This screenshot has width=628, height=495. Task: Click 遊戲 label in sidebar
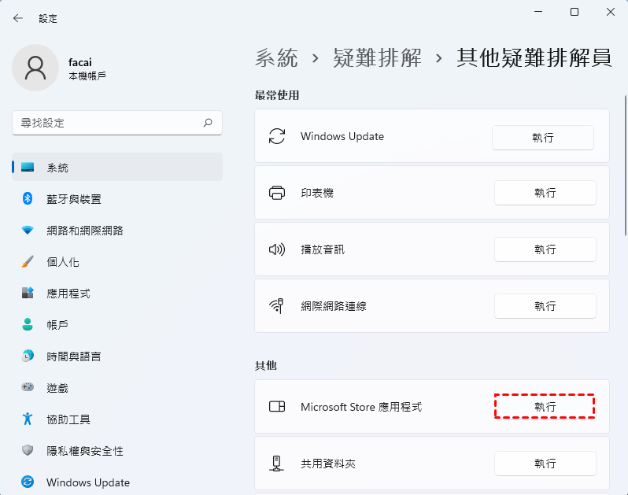coord(57,388)
